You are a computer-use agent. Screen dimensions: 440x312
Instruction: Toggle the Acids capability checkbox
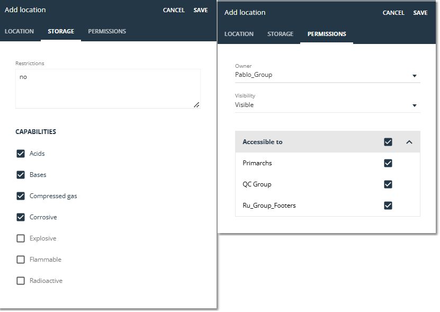pos(21,154)
